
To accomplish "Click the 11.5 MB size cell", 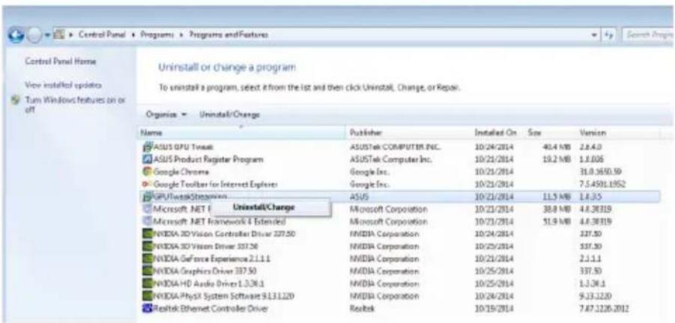I will click(558, 197).
